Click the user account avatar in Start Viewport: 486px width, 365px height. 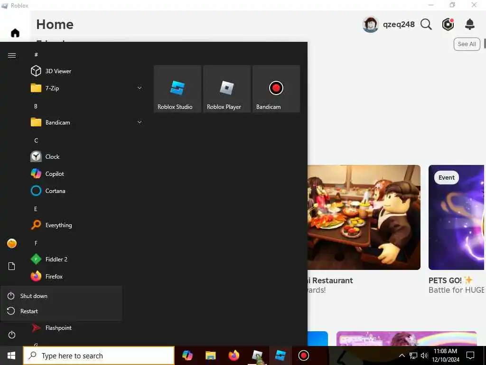(x=12, y=243)
